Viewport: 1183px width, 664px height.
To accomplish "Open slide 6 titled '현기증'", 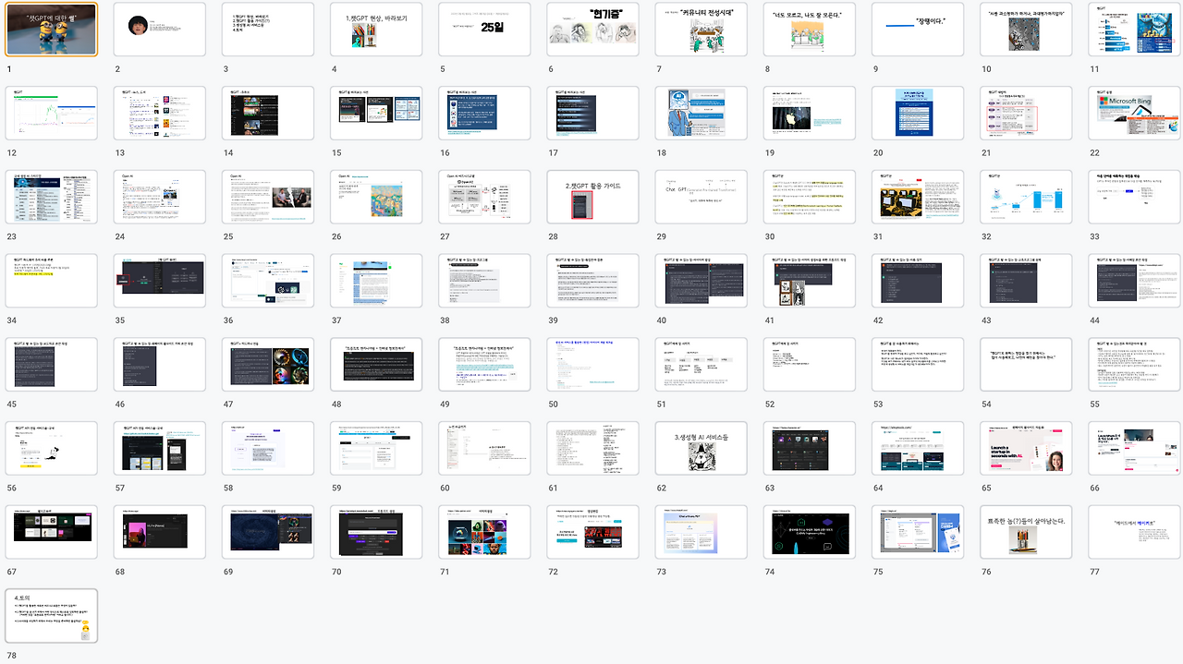I will point(592,29).
